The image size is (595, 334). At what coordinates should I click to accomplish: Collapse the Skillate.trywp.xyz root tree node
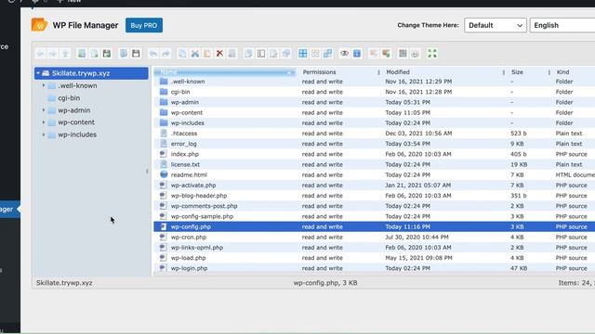(38, 73)
